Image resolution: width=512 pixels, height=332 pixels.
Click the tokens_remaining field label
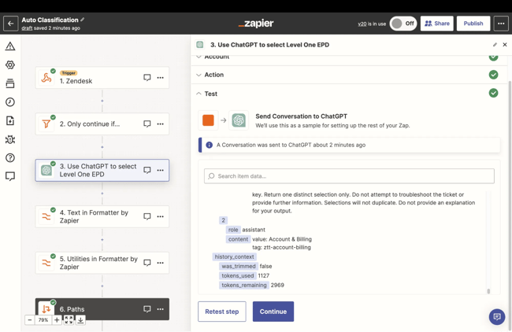point(244,285)
